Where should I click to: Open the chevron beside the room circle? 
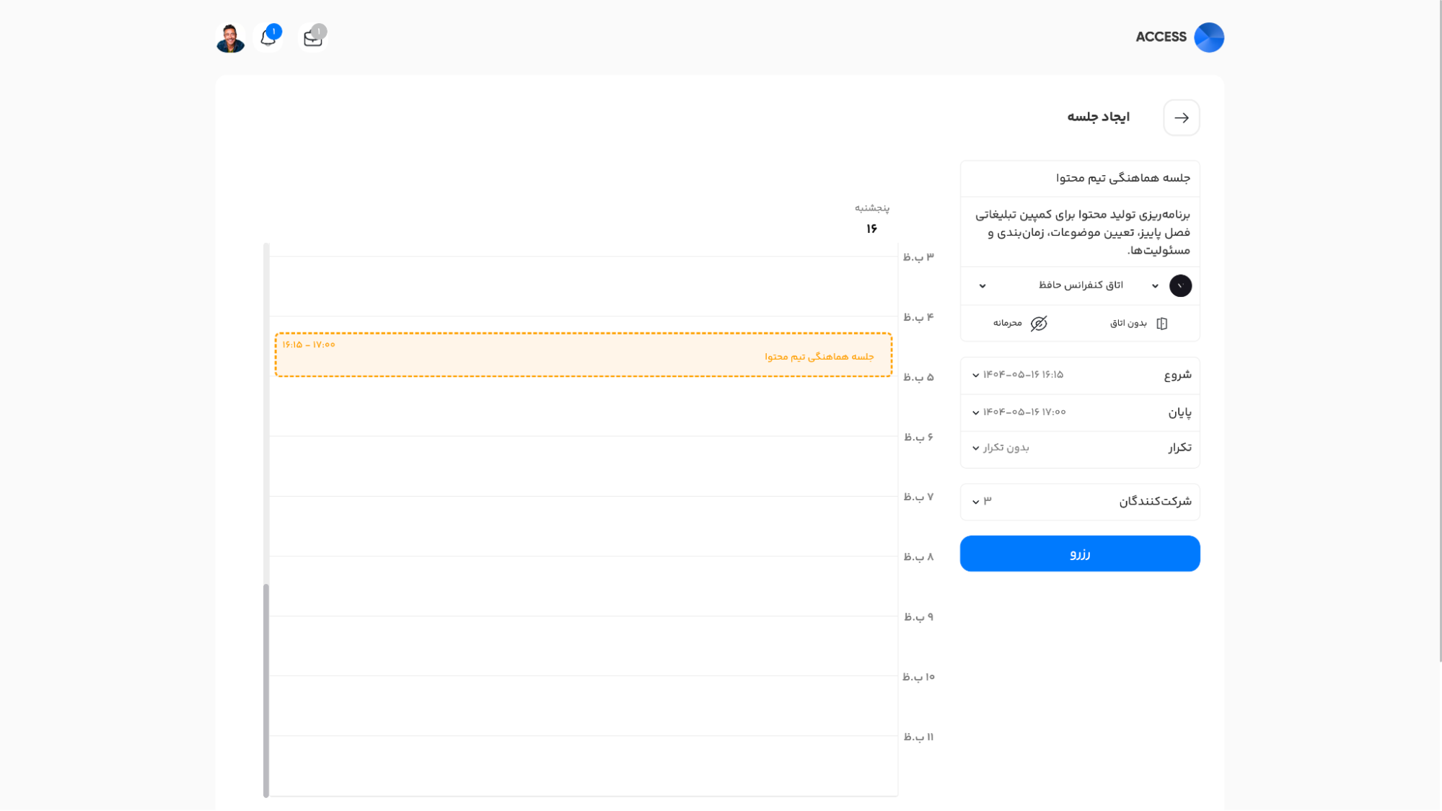[1155, 286]
